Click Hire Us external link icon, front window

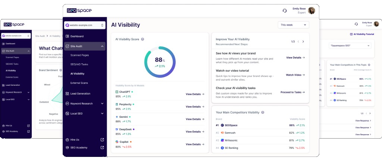click(x=102, y=140)
